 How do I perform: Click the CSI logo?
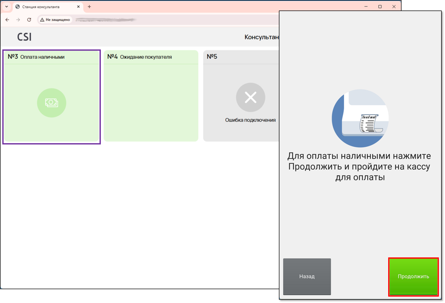point(24,37)
